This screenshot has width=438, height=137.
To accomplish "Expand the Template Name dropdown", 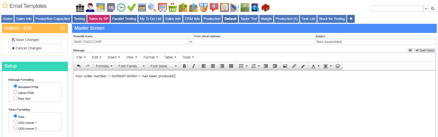I will coord(191,42).
